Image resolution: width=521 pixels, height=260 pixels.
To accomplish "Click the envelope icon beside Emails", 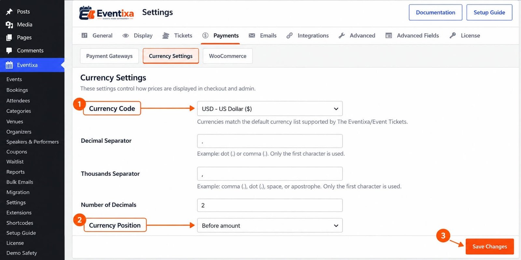I will (252, 35).
